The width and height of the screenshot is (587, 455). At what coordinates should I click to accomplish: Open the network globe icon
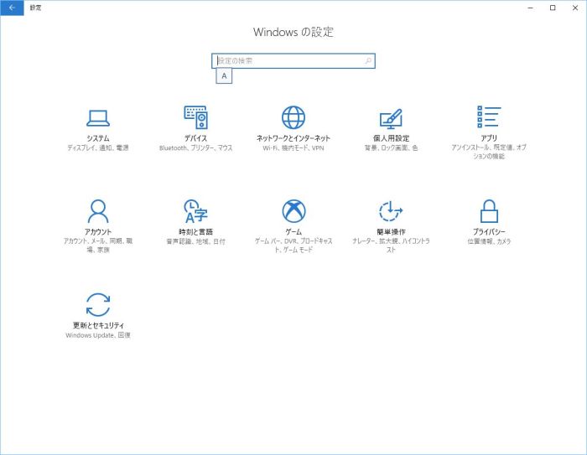coord(293,117)
